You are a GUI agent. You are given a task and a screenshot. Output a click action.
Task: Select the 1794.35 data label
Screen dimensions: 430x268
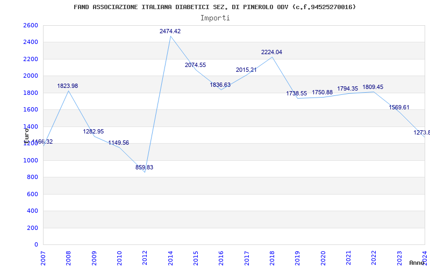point(347,88)
